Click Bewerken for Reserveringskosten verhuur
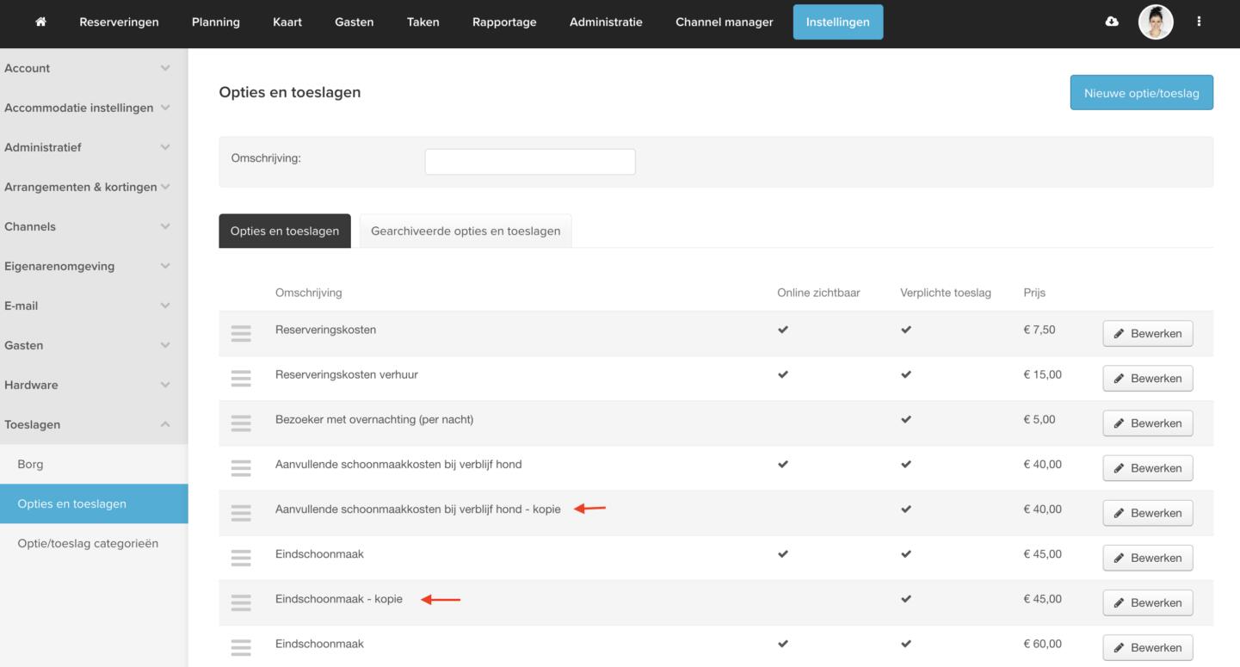Screen dimensions: 1240x667 (1147, 379)
